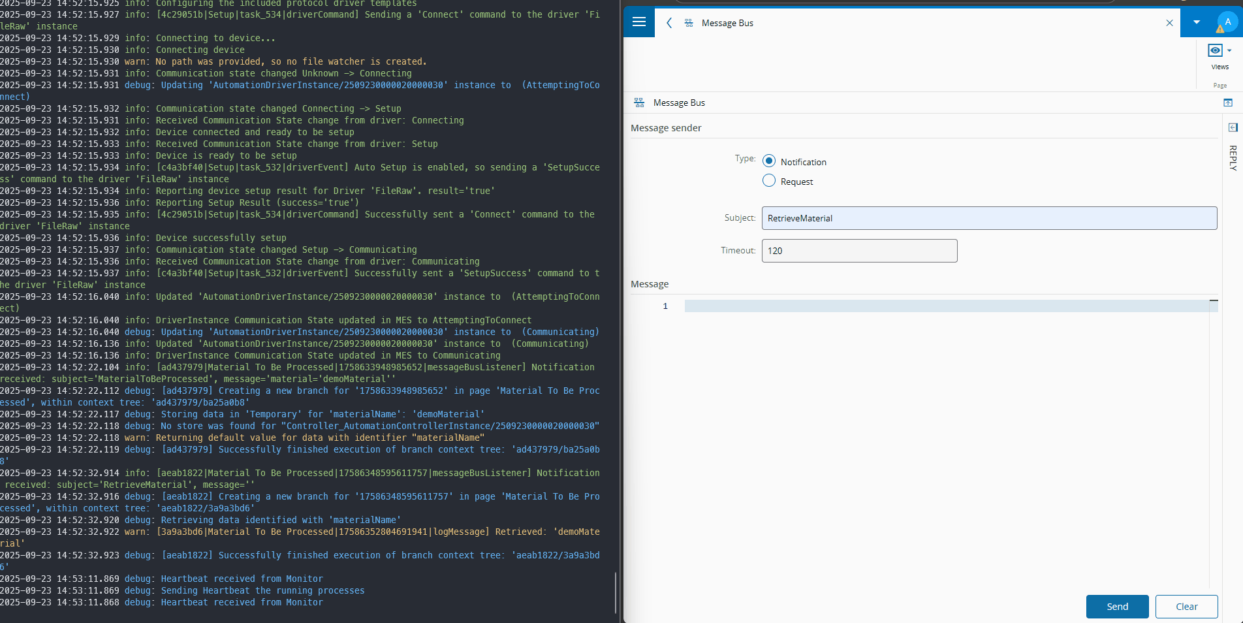Collapse the Message Bus panel icon
Viewport: 1243px width, 623px height.
coord(1227,103)
